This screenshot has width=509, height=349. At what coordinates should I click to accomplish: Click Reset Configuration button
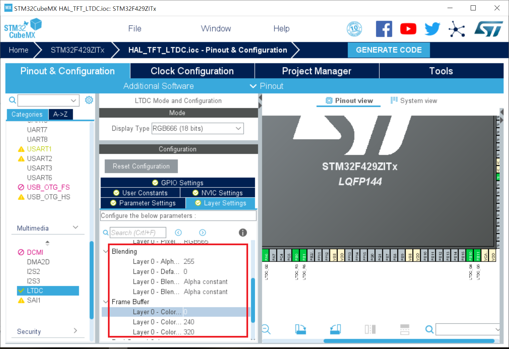[x=141, y=166]
